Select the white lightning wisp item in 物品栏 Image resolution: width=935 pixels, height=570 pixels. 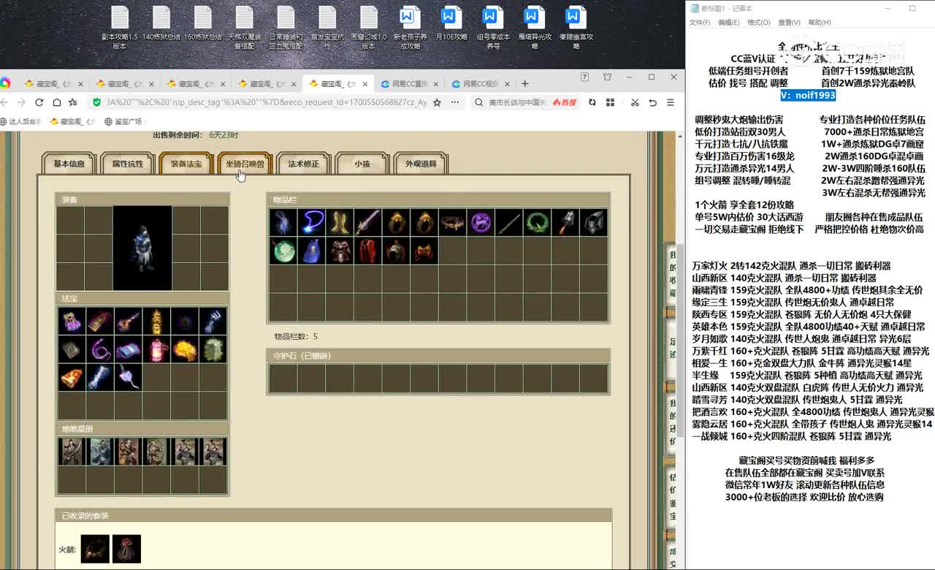click(283, 222)
